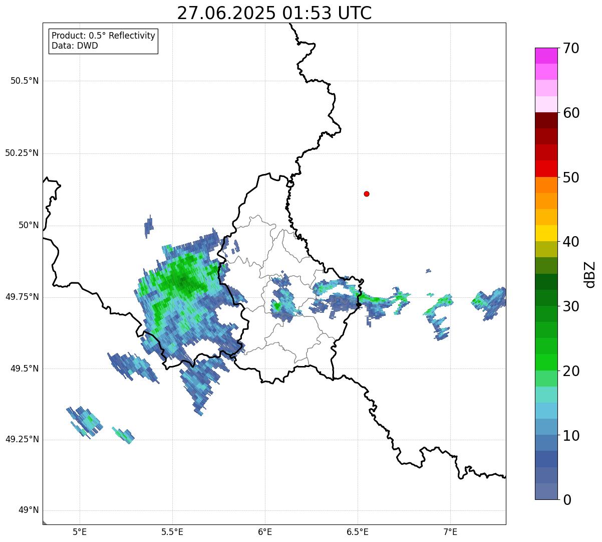The height and width of the screenshot is (542, 602).
Task: Pick the magenta swatch at top of colorbar
Action: pyautogui.click(x=546, y=56)
